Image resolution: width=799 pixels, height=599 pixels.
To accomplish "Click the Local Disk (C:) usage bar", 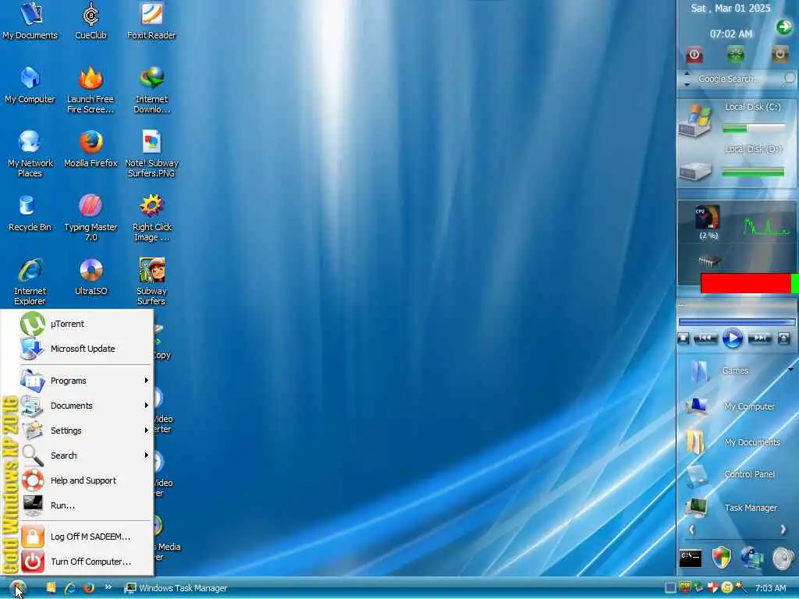I will click(753, 129).
